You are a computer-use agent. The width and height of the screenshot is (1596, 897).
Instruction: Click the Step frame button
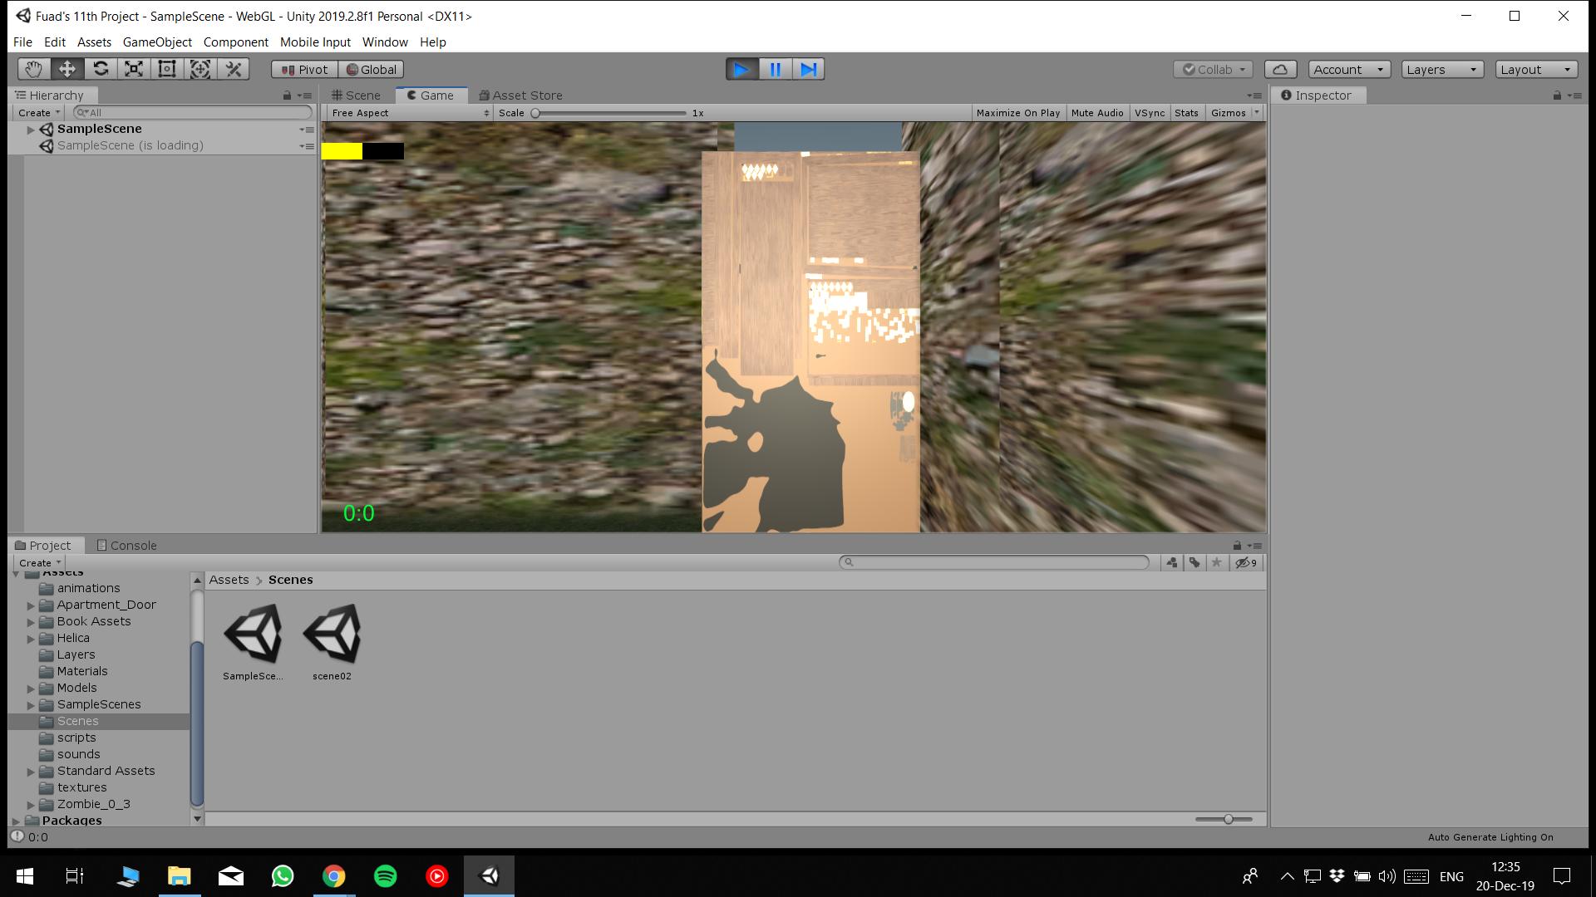(x=808, y=69)
